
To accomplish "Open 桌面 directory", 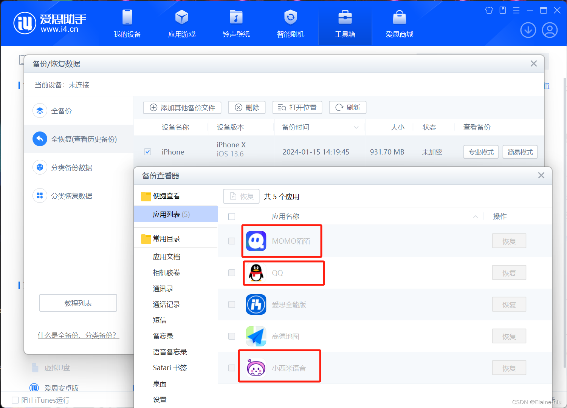I will [x=160, y=384].
